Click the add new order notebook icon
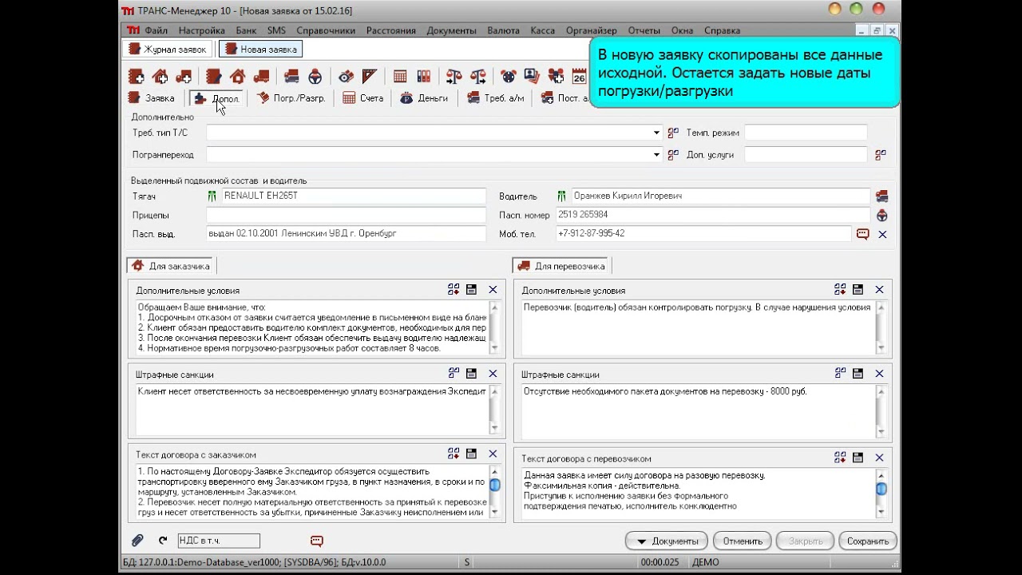 137,77
